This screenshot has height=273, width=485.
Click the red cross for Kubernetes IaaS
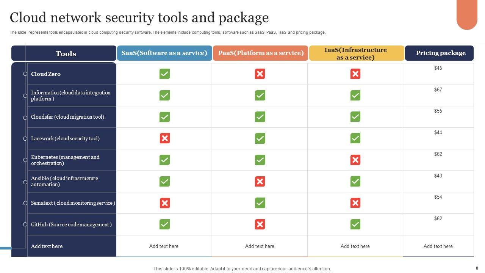point(355,160)
